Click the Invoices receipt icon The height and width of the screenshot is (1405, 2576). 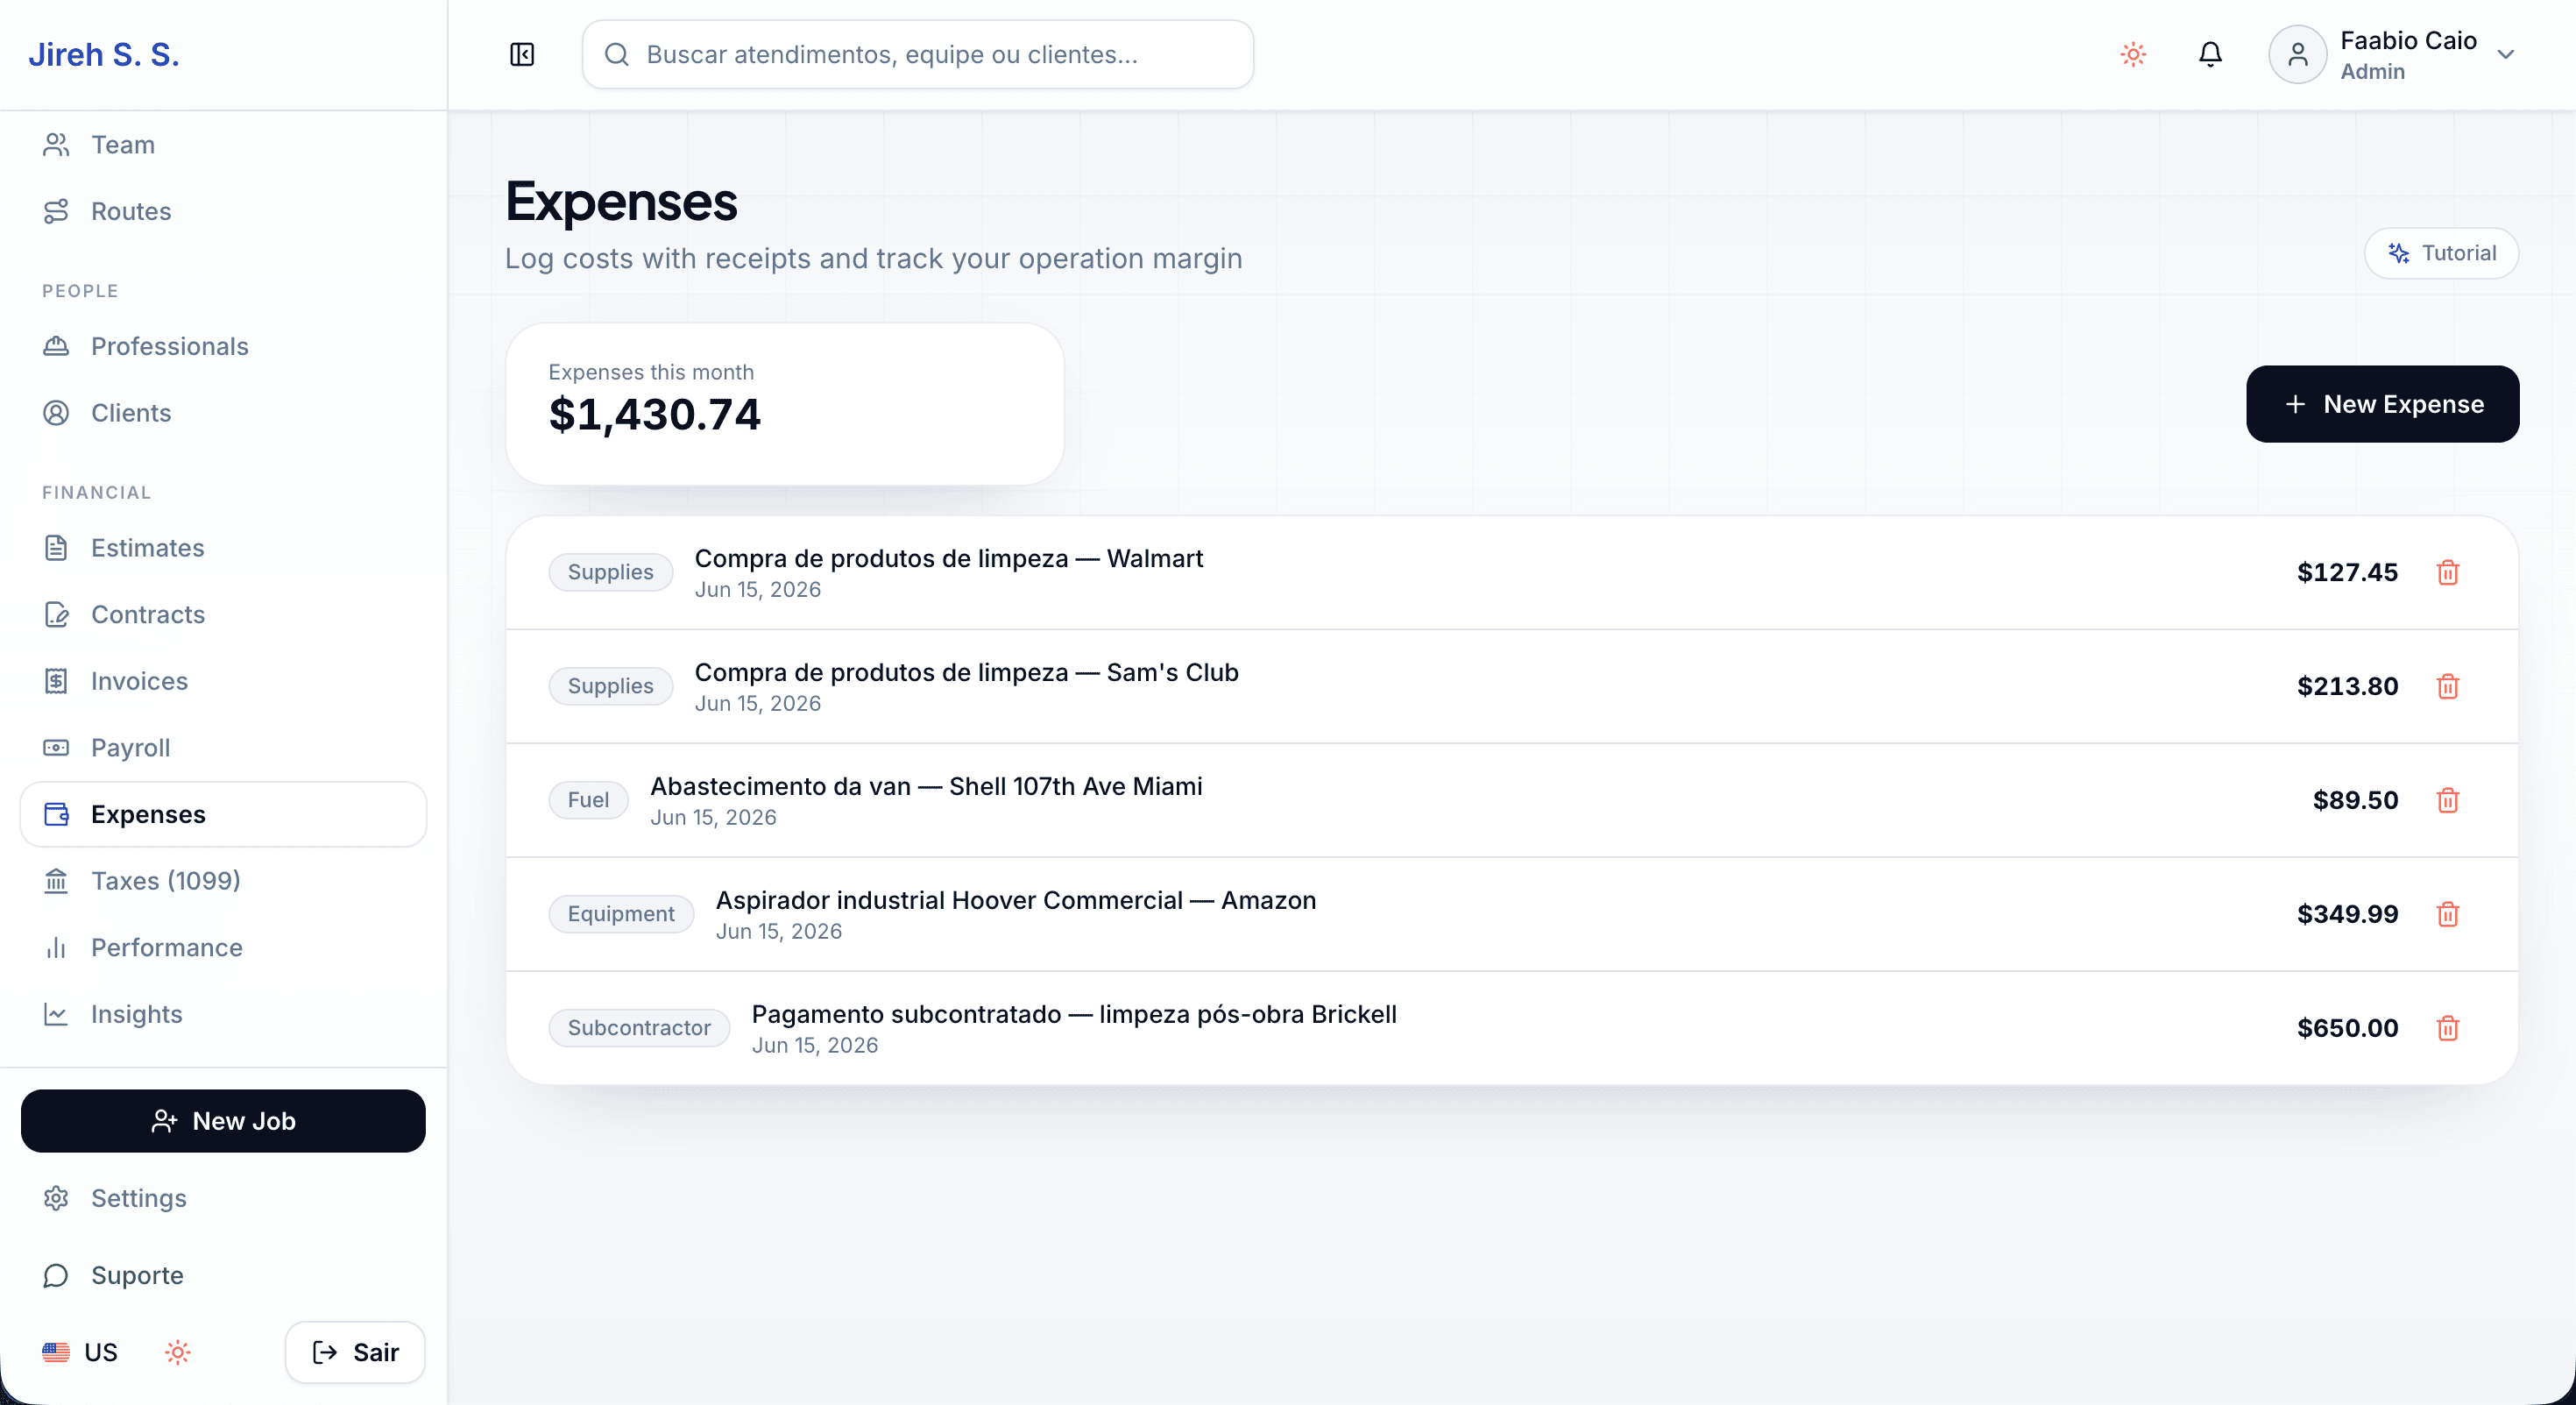[x=56, y=681]
